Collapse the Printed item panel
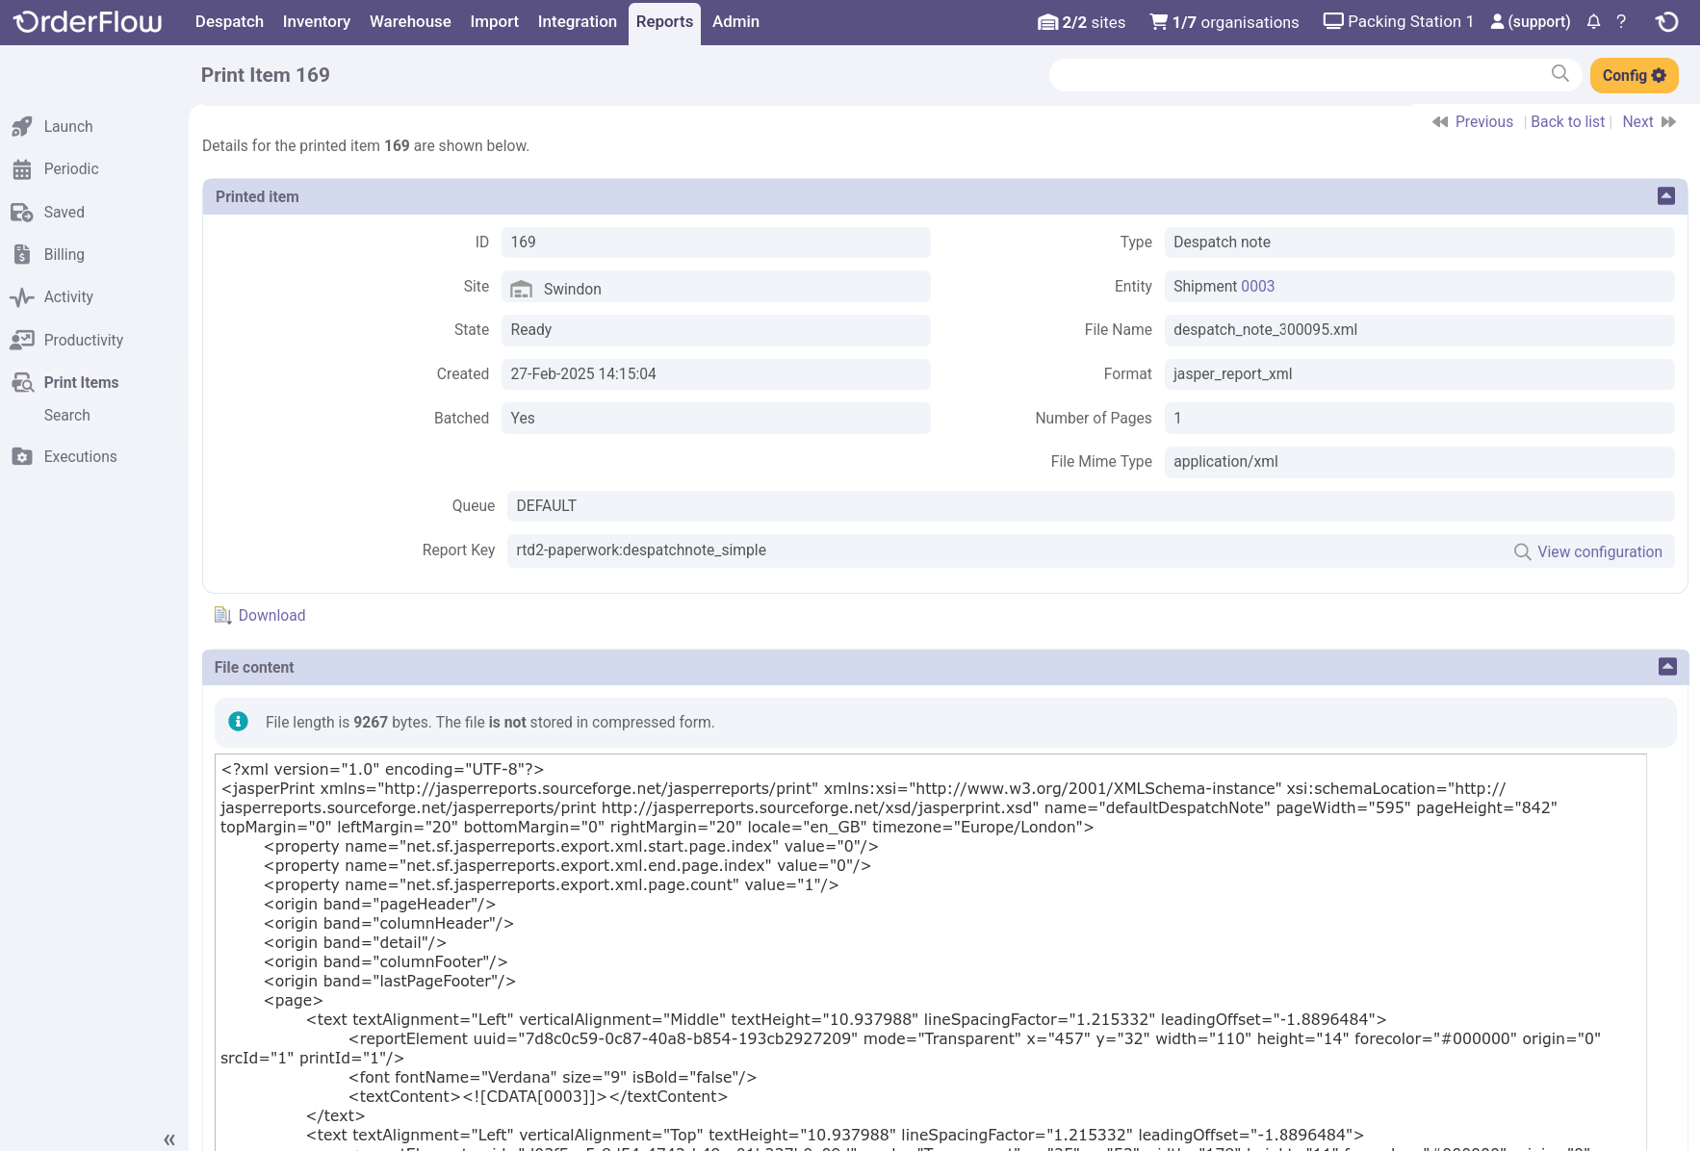The width and height of the screenshot is (1701, 1151). click(1665, 196)
